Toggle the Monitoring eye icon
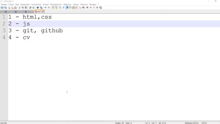 click(x=83, y=8)
